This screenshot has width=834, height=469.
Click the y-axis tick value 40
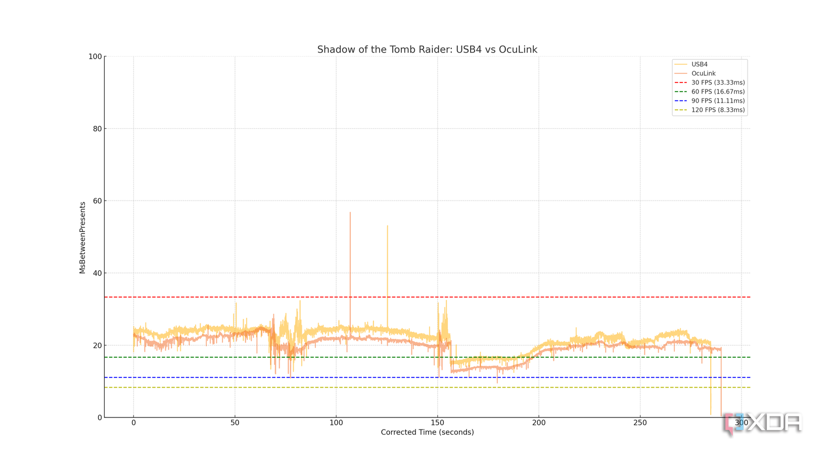[97, 273]
